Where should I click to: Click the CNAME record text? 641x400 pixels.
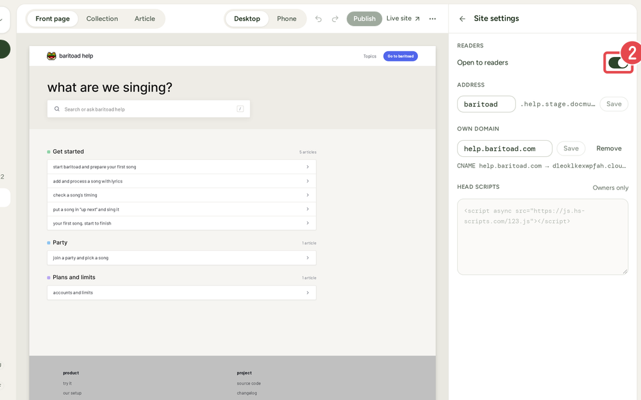[541, 166]
